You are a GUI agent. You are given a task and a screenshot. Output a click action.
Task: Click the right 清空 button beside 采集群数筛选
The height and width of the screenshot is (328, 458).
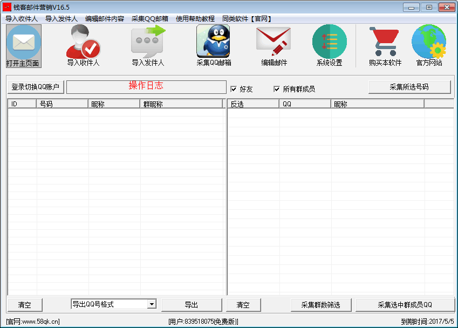click(x=243, y=305)
